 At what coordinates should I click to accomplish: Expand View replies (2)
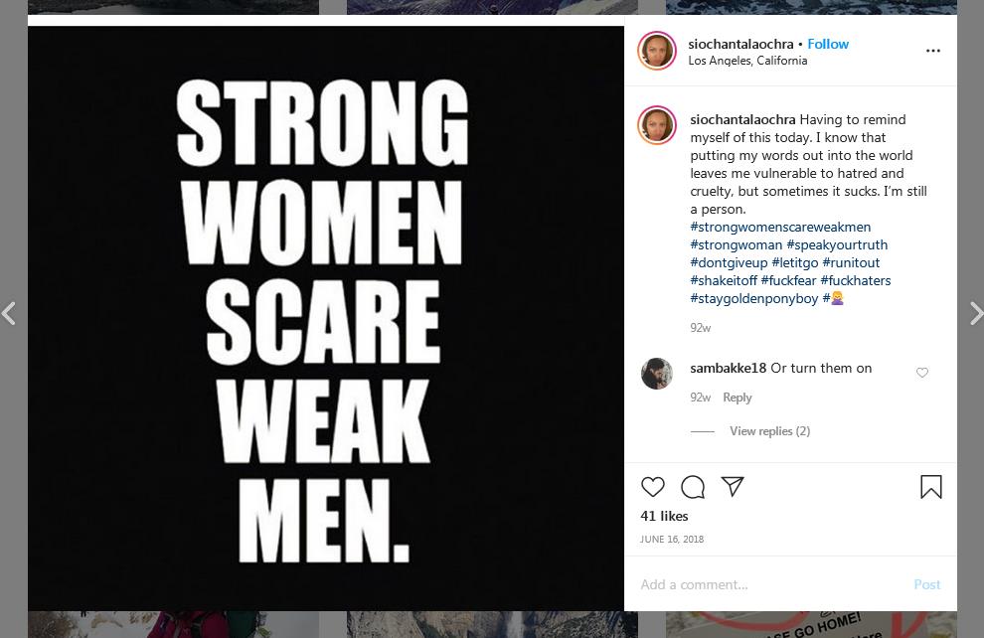tap(769, 431)
